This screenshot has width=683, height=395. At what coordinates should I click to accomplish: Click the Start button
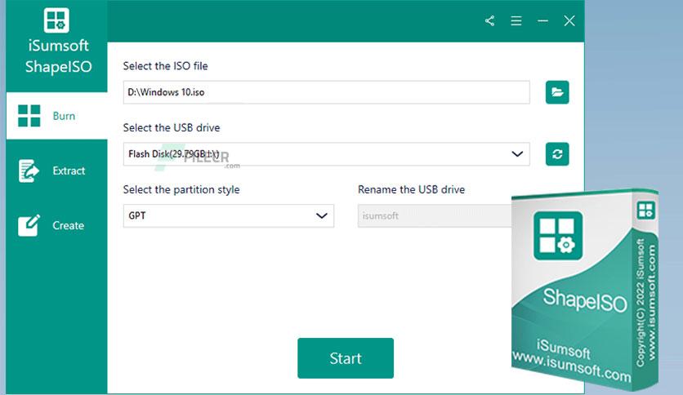(346, 358)
